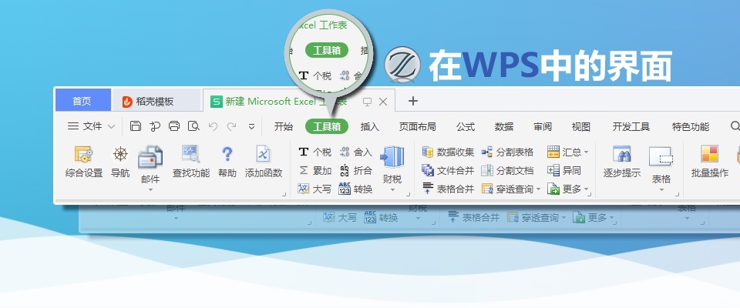Switch to the 插入 insert ribbon tab
Viewport: 740px width, 308px height.
370,127
